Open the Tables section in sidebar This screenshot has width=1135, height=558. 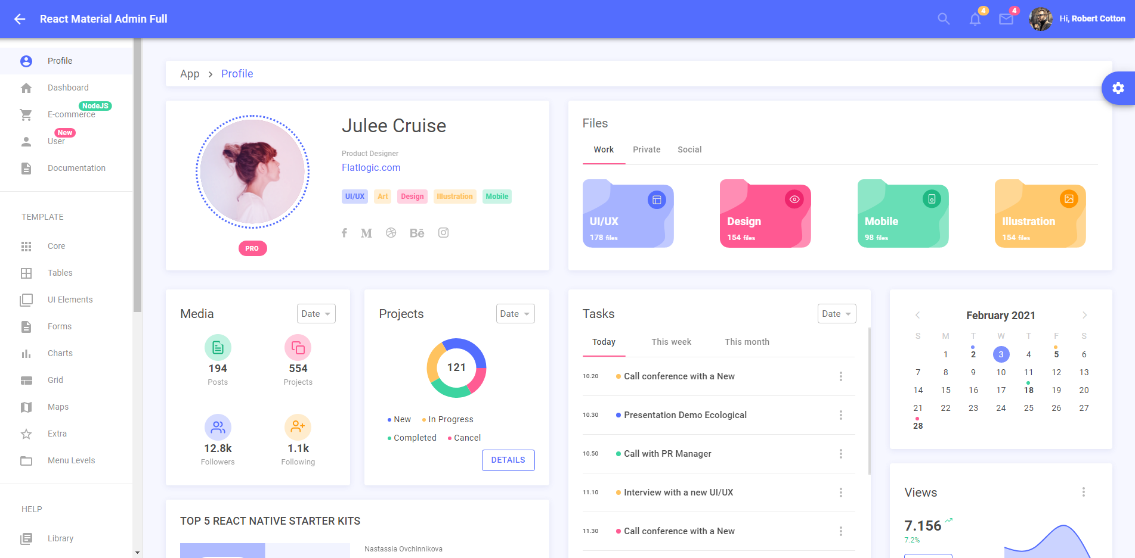60,272
